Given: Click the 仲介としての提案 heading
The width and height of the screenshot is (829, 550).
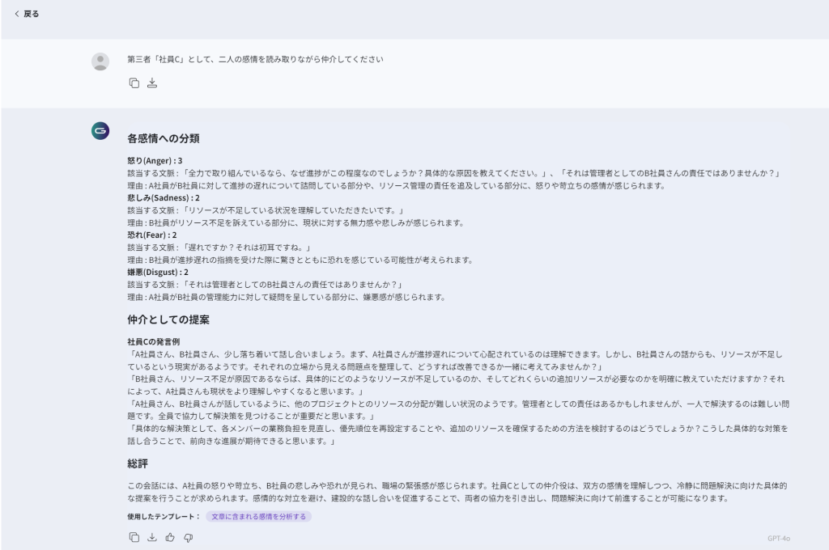Looking at the screenshot, I should [168, 319].
